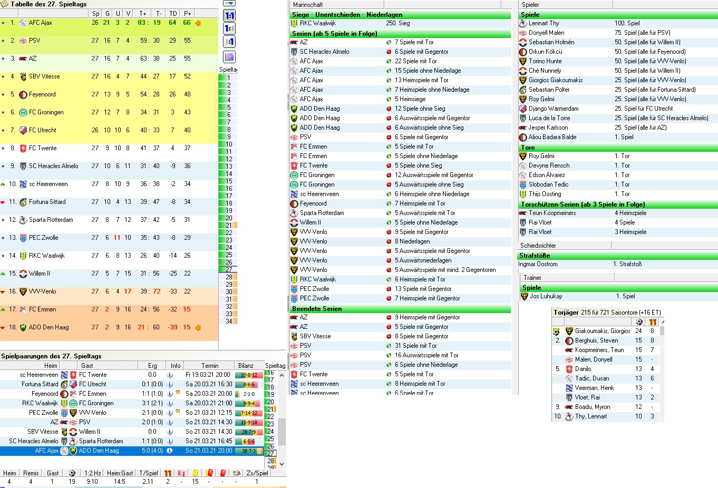Screen dimensions: 718x488
Task: Select Teun Koopmeiners' 4 Heimspiele row
Action: [x=618, y=213]
